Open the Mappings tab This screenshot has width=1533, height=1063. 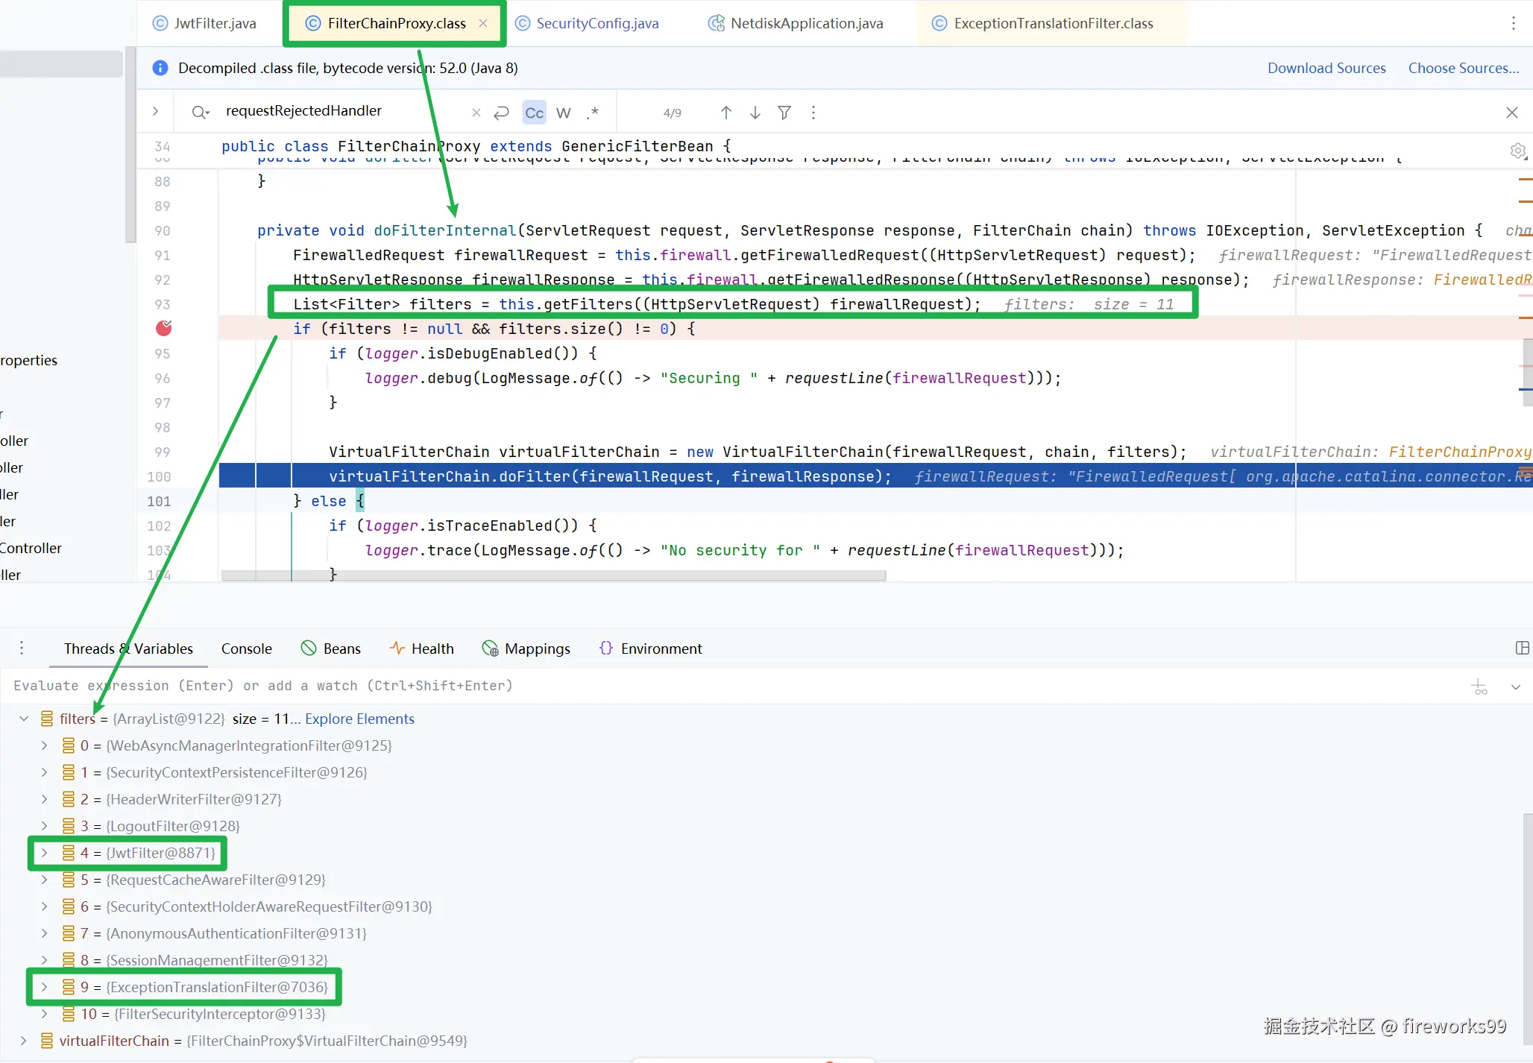[x=526, y=649]
